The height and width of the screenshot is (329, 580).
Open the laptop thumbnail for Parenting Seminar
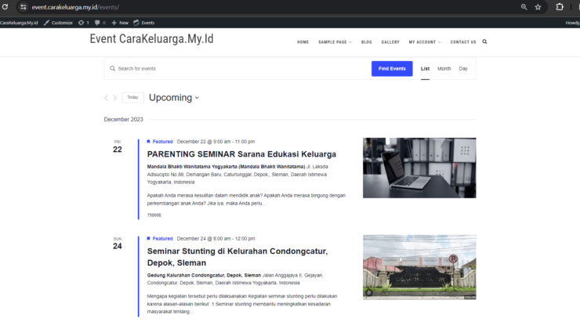point(419,168)
